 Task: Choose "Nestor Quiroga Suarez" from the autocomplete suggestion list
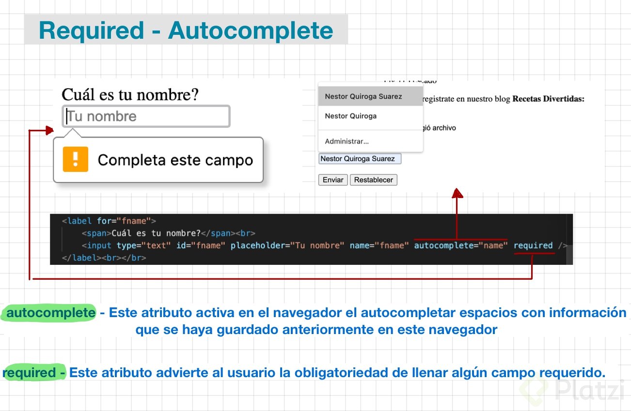tap(371, 96)
